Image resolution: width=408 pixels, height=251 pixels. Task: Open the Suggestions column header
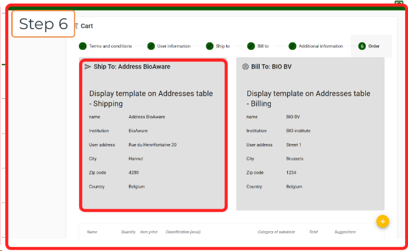point(345,232)
